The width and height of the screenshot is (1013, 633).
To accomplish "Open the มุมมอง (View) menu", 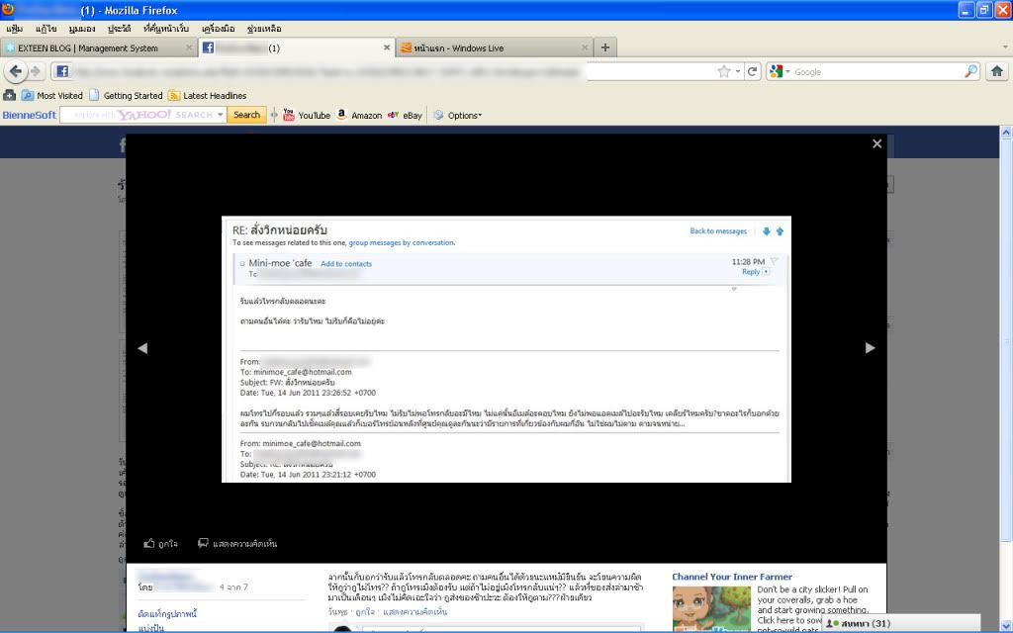I will click(82, 29).
